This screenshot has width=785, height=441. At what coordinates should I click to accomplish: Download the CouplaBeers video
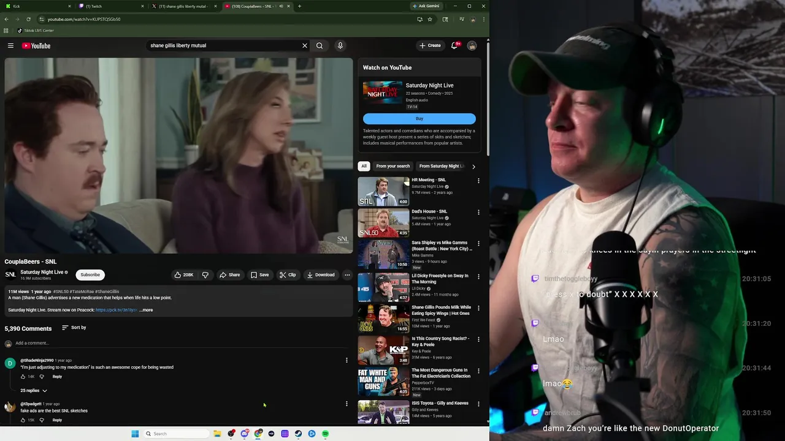click(321, 275)
